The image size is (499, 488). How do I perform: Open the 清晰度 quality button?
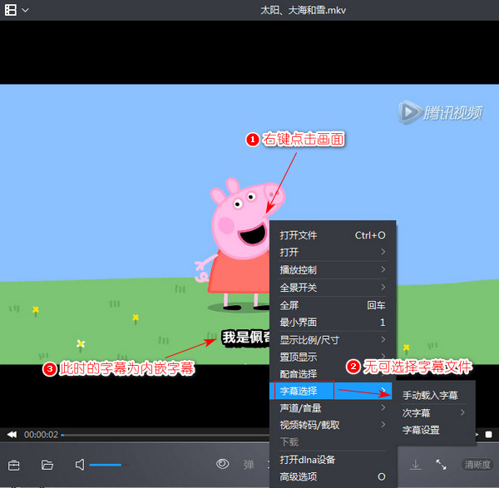pyautogui.click(x=477, y=465)
